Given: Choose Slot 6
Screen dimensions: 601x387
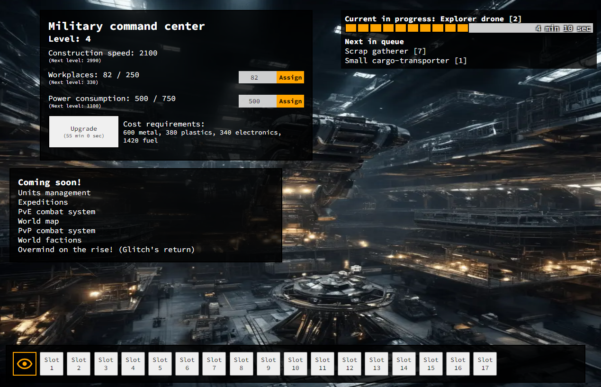Looking at the screenshot, I should (x=187, y=364).
